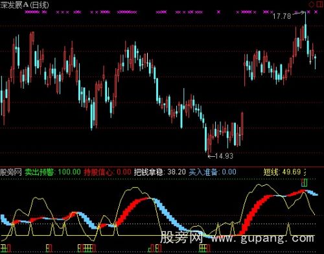Viewport: 324px width, 254px height.
Task: Click the 买入准备: 0.00 indicator label
Action: pos(213,172)
